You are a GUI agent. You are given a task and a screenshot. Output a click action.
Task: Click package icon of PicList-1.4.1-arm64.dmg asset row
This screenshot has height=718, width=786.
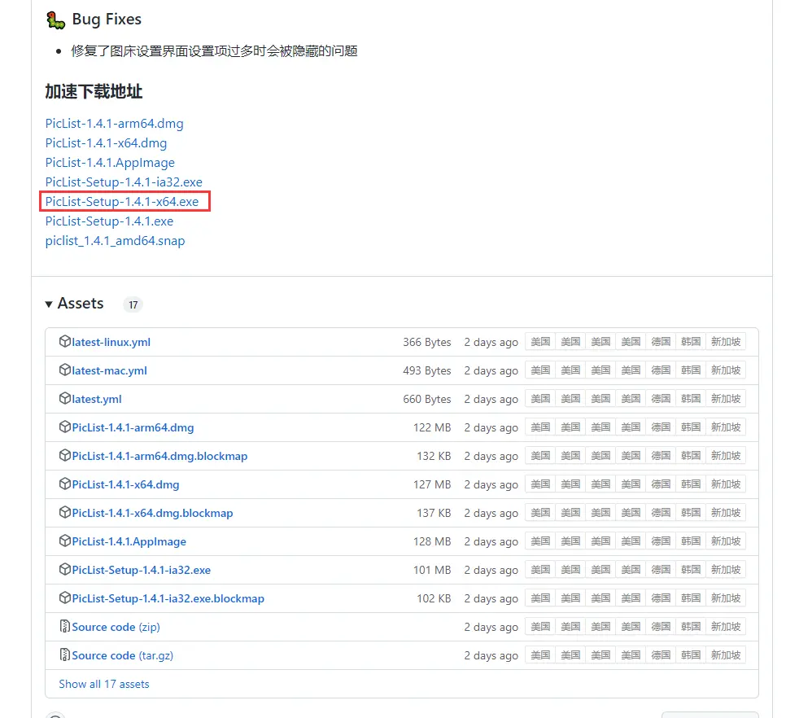(x=64, y=427)
